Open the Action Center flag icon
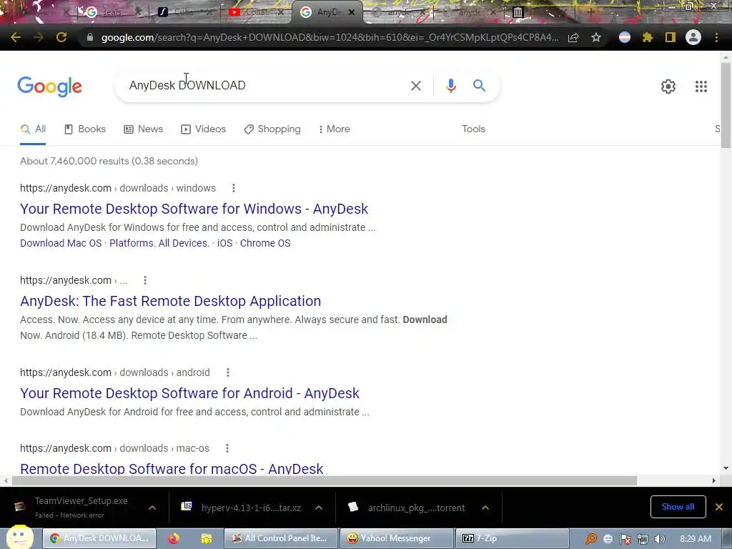This screenshot has height=549, width=732. [x=625, y=539]
